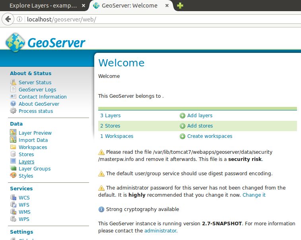The image size is (301, 240).
Task: Open the WCS service settings link
Action: click(24, 197)
